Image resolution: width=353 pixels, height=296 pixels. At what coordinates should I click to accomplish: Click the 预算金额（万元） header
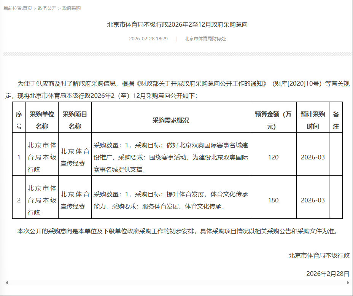(273, 117)
